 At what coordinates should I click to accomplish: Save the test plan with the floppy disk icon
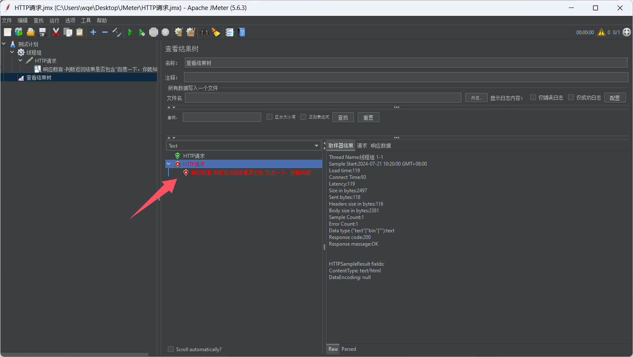tap(42, 32)
